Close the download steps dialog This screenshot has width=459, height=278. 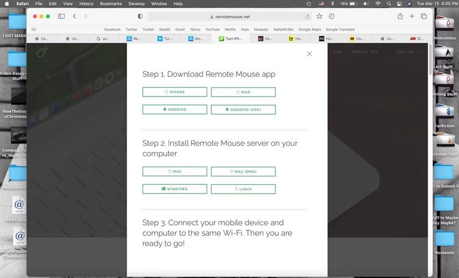click(309, 53)
